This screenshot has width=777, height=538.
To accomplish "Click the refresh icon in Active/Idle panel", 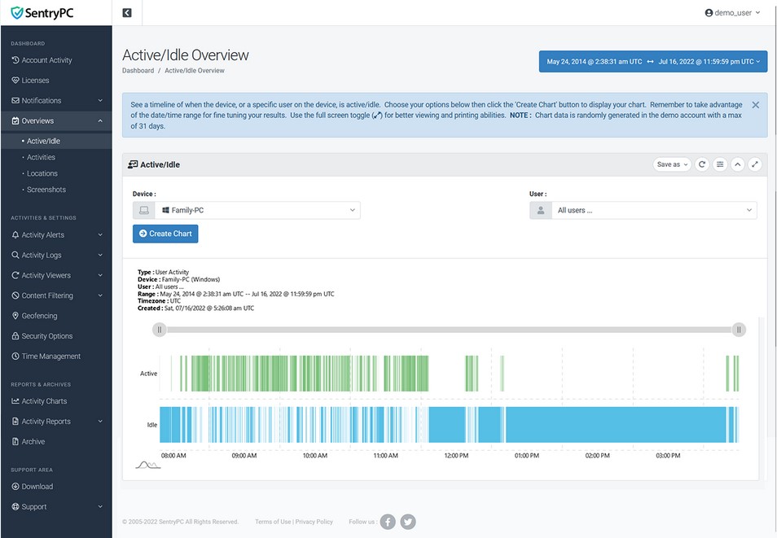I will (702, 164).
